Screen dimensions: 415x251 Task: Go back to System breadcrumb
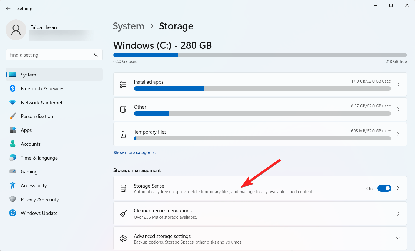[129, 26]
